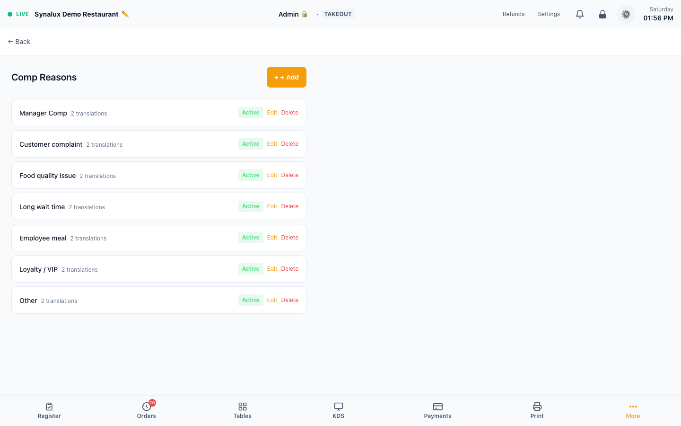Toggle Active status for Long wait time

(251, 206)
